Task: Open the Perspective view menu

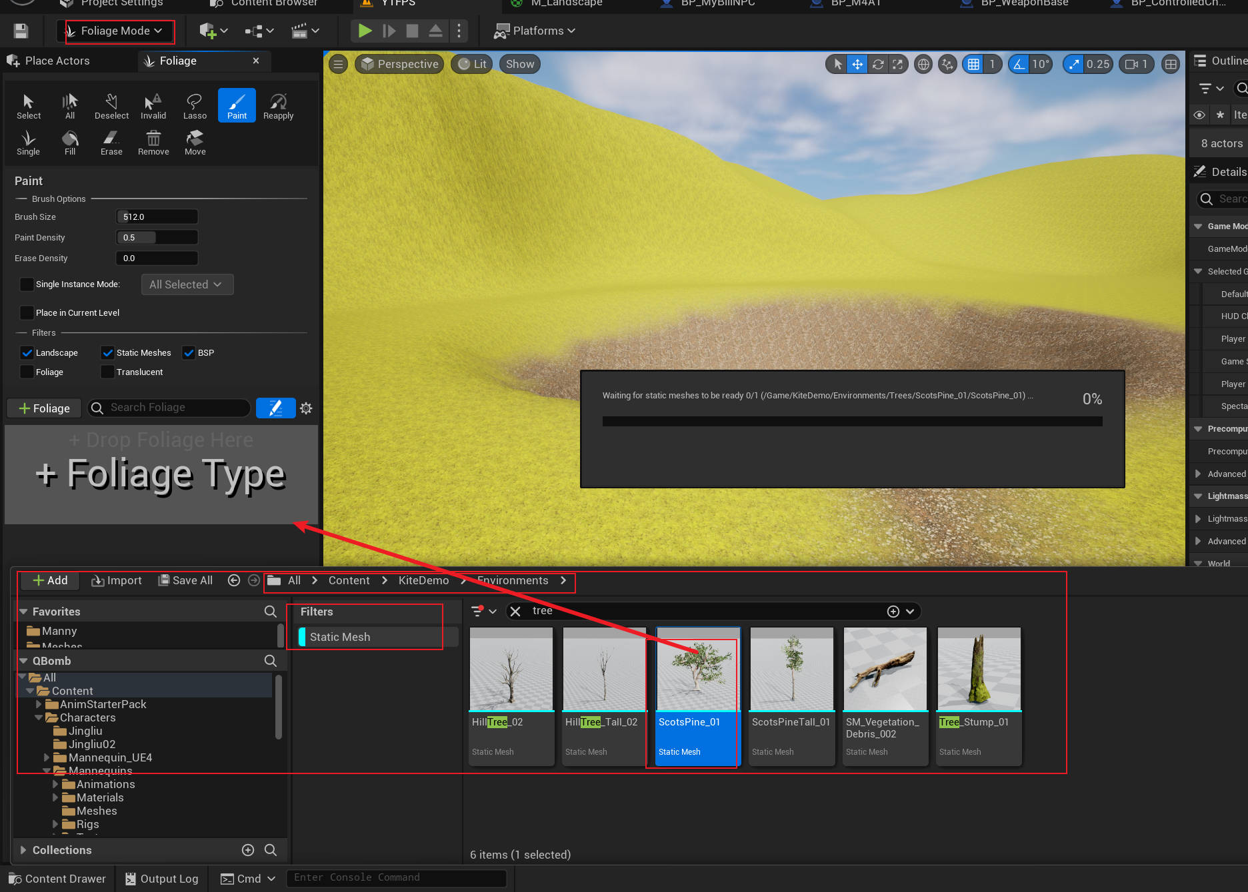Action: 399,64
